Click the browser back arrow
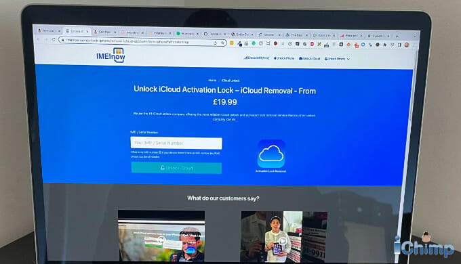461x264 pixels. [38, 39]
